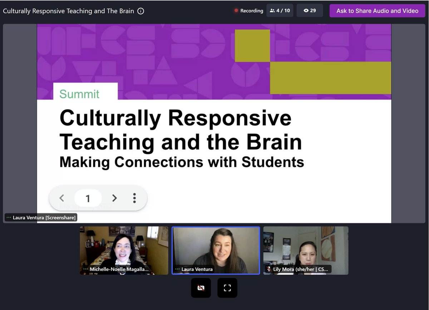This screenshot has width=429, height=310.
Task: Advance to next slide arrow
Action: [x=114, y=198]
